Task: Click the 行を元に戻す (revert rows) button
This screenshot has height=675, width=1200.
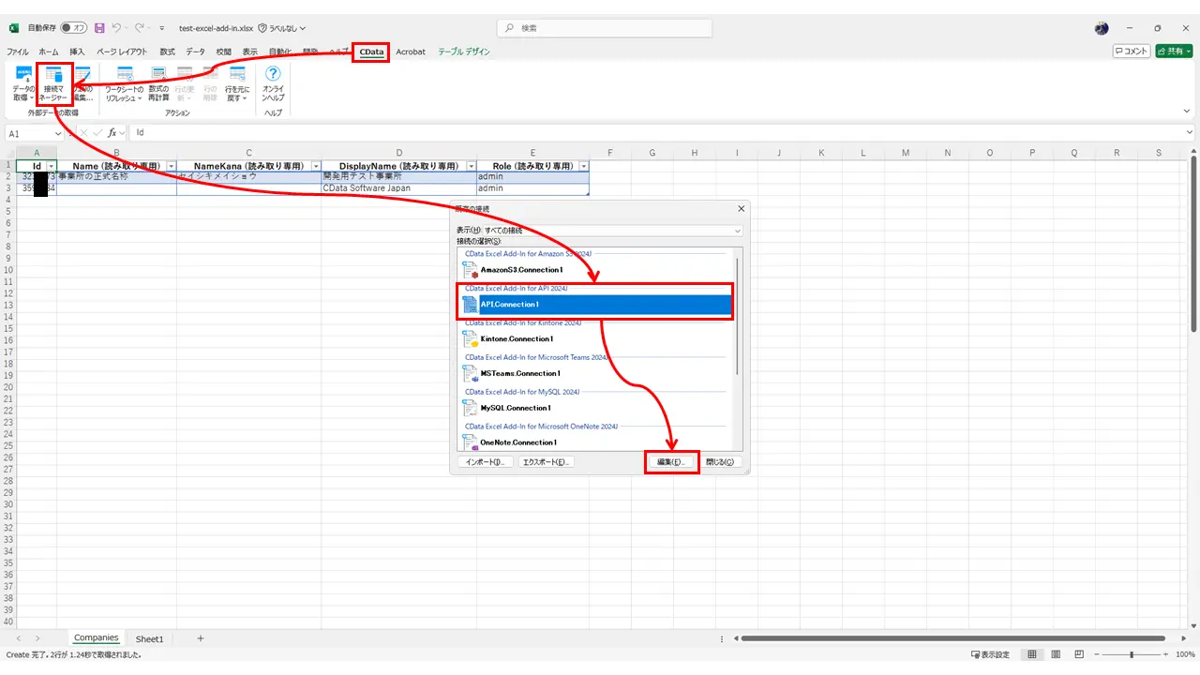Action: point(237,84)
